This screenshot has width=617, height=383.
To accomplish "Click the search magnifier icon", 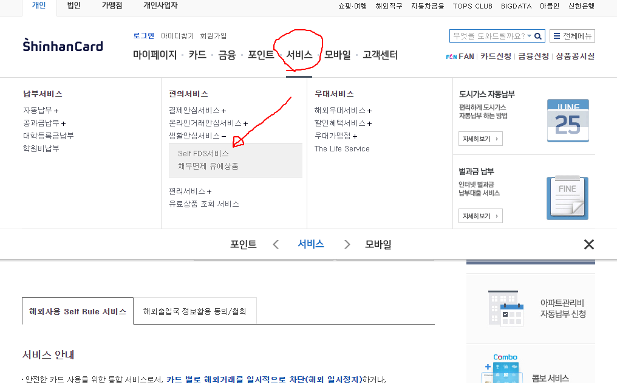I will pyautogui.click(x=538, y=36).
